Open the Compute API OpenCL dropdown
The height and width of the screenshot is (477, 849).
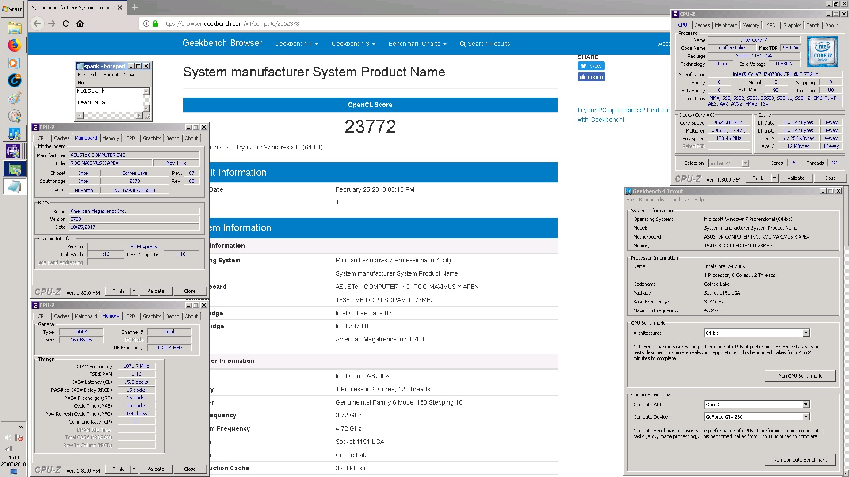click(757, 405)
